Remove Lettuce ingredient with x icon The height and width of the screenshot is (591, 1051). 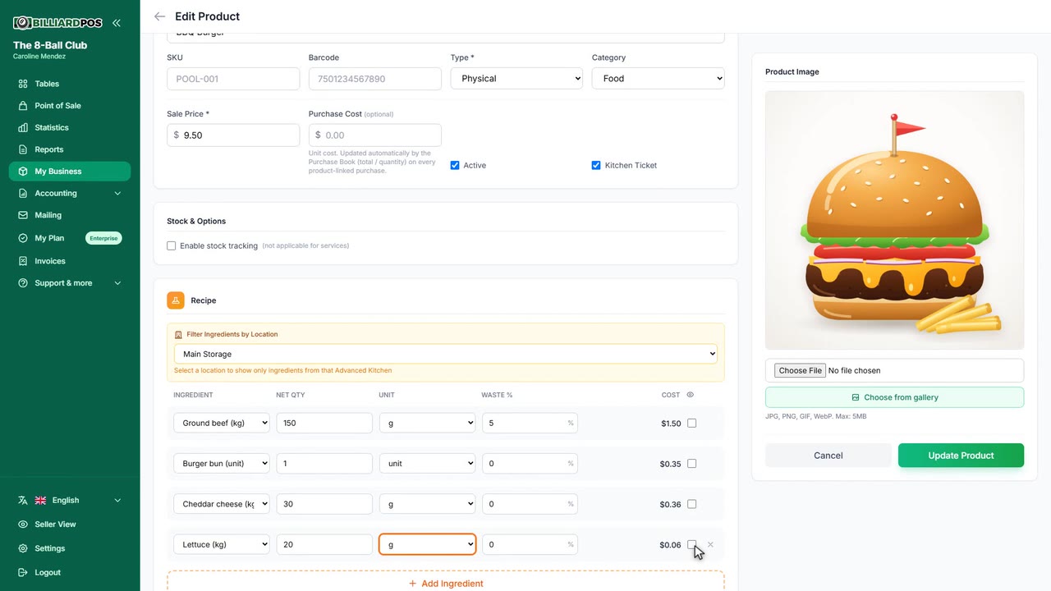pyautogui.click(x=710, y=544)
